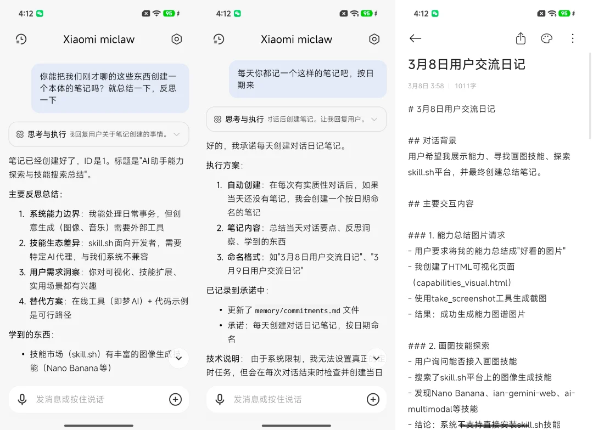Screen dimensions: 593x430
Task: Collapse the 思考与执行 panel in the first chat
Action: pos(176,134)
